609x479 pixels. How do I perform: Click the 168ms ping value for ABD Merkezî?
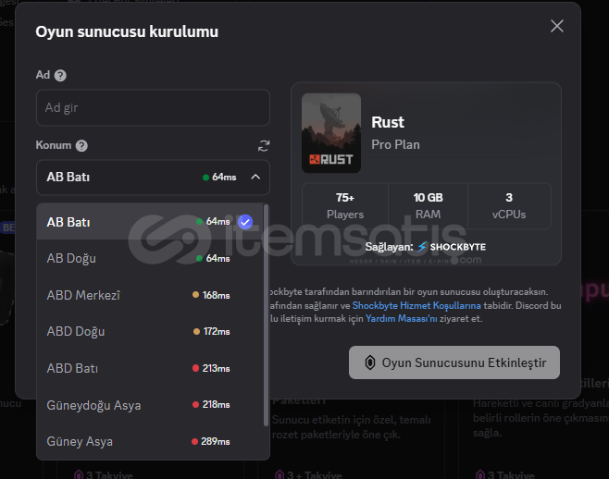(x=216, y=295)
